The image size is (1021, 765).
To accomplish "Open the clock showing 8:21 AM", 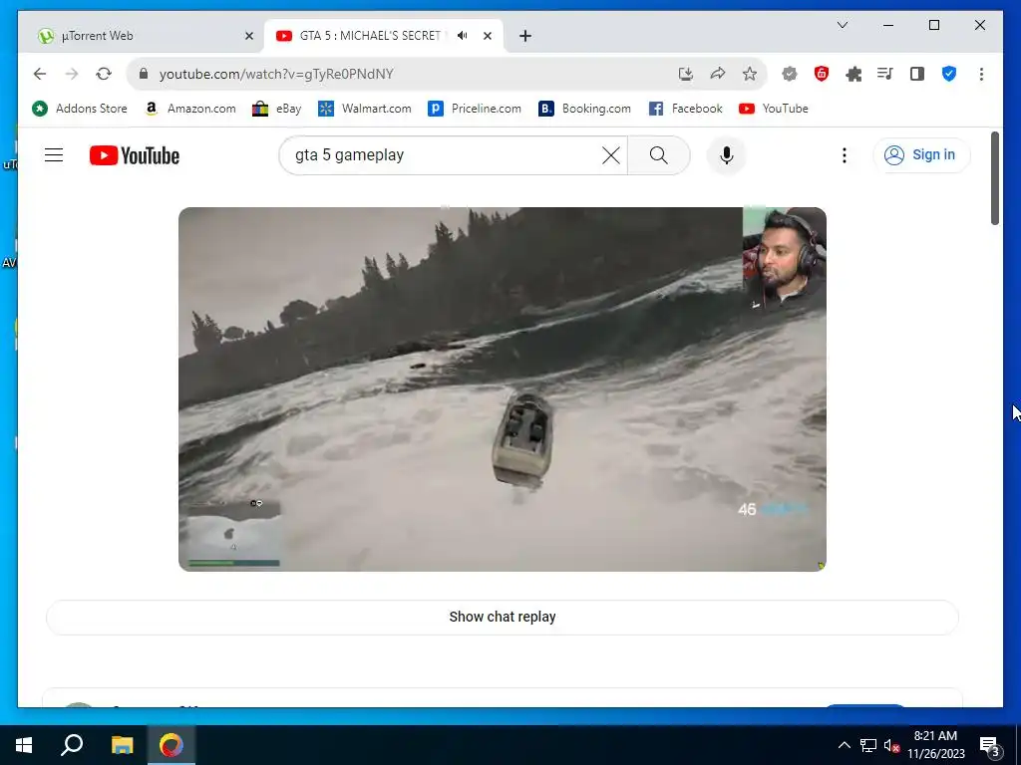I will (x=936, y=745).
